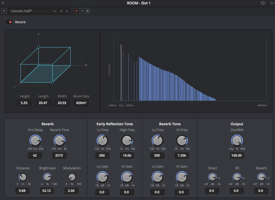
Task: Go to the previous preset
Action: click(61, 11)
